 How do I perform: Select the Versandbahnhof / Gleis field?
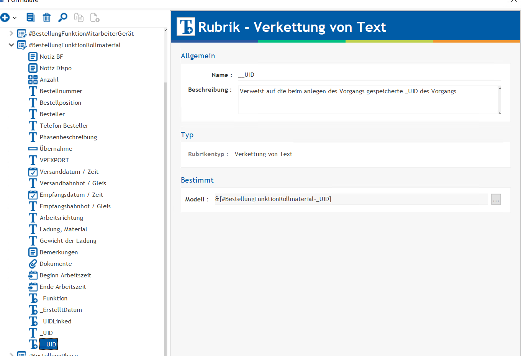coord(73,183)
